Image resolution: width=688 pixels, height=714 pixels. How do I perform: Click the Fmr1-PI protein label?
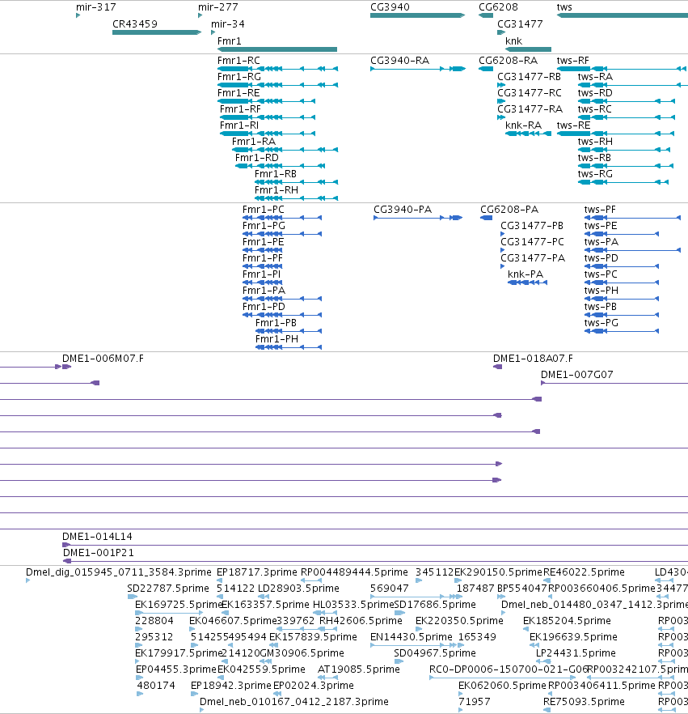coord(261,274)
